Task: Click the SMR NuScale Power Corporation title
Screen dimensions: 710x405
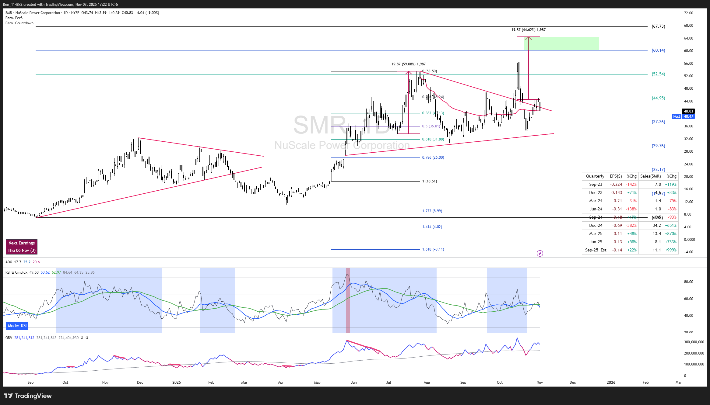Action: [x=33, y=13]
